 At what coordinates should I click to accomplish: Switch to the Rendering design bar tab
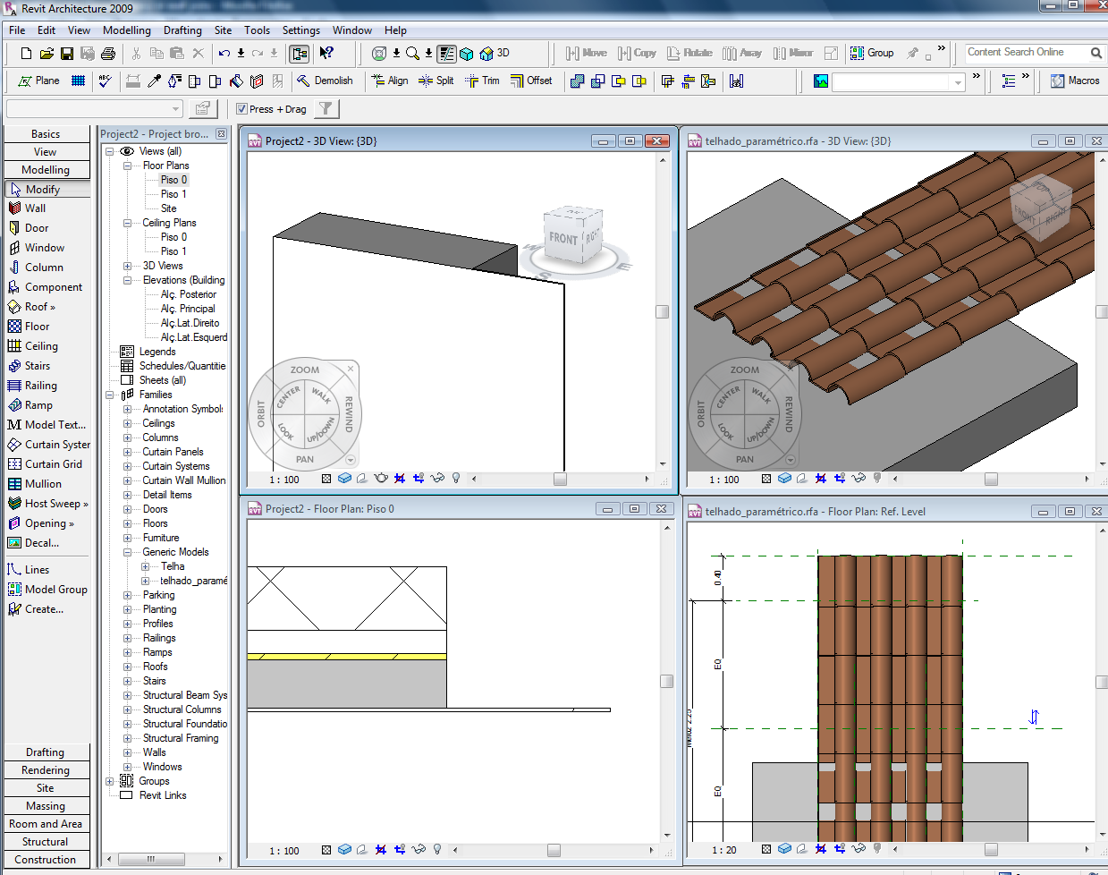point(46,770)
